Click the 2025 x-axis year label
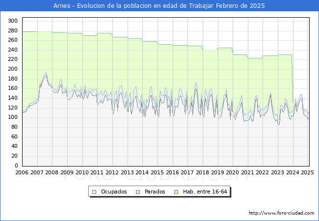The height and width of the screenshot is (221, 319). tap(307, 172)
